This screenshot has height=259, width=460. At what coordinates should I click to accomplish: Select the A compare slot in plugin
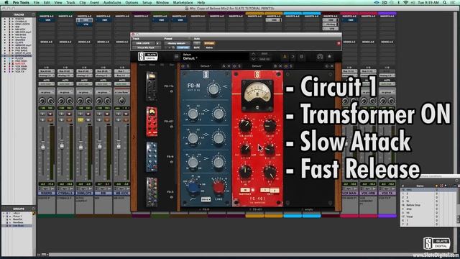pyautogui.click(x=285, y=56)
